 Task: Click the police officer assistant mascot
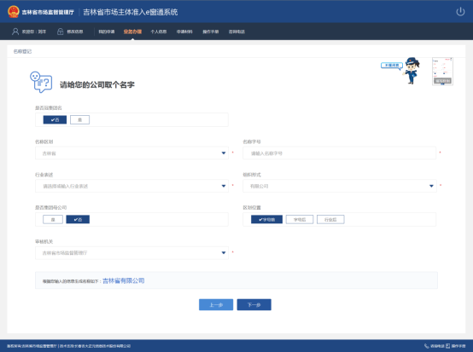[412, 71]
